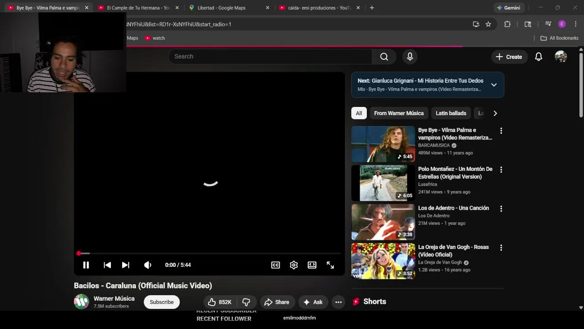Click the Shorts section icon

(x=356, y=302)
